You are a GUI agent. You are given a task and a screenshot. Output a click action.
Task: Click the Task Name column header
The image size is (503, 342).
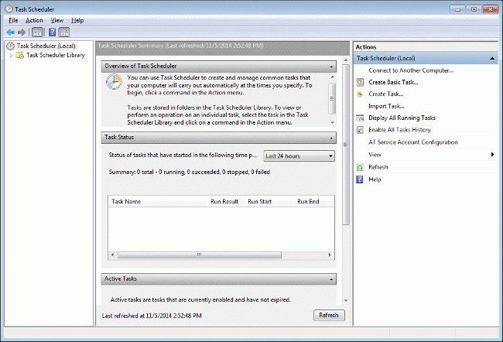click(x=126, y=201)
